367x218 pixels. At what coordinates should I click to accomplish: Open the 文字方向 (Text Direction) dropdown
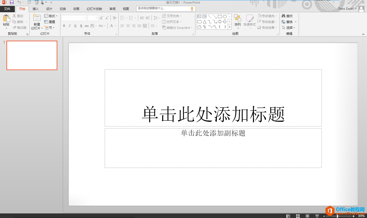[x=172, y=16]
